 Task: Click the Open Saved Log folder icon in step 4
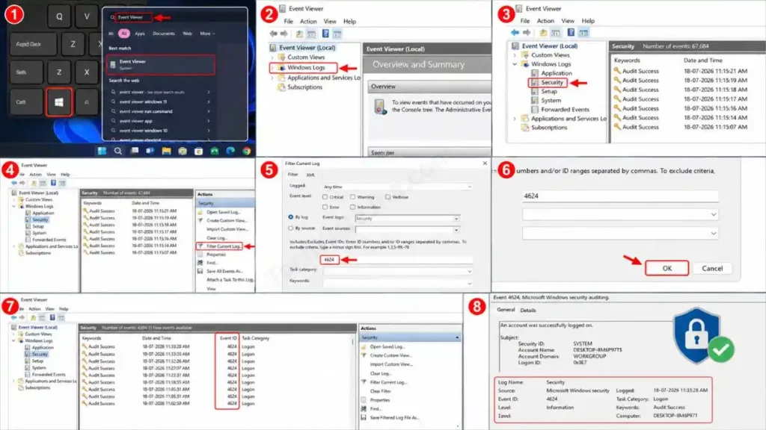(x=200, y=212)
